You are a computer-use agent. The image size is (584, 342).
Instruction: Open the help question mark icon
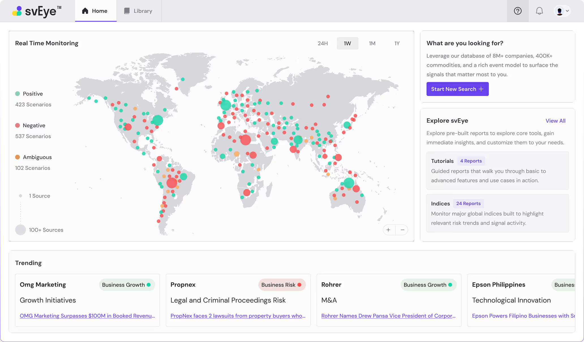click(x=518, y=11)
